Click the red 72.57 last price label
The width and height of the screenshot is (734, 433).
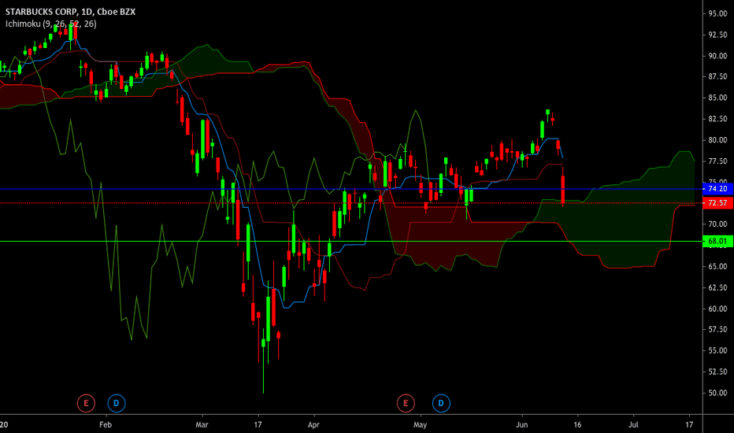point(718,202)
